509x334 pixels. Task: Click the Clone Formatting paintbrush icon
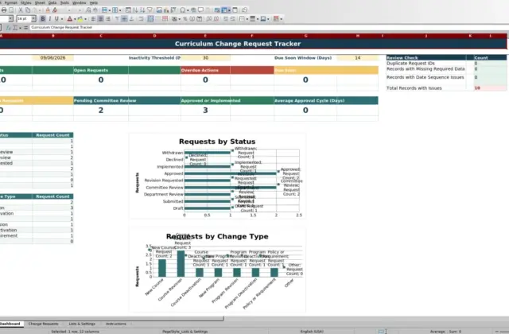pos(48,10)
